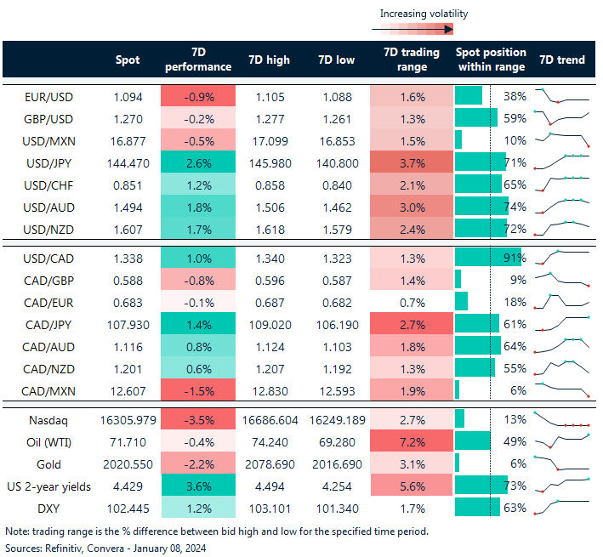Click the Nasdaq 7D trend sparkline

(x=561, y=419)
